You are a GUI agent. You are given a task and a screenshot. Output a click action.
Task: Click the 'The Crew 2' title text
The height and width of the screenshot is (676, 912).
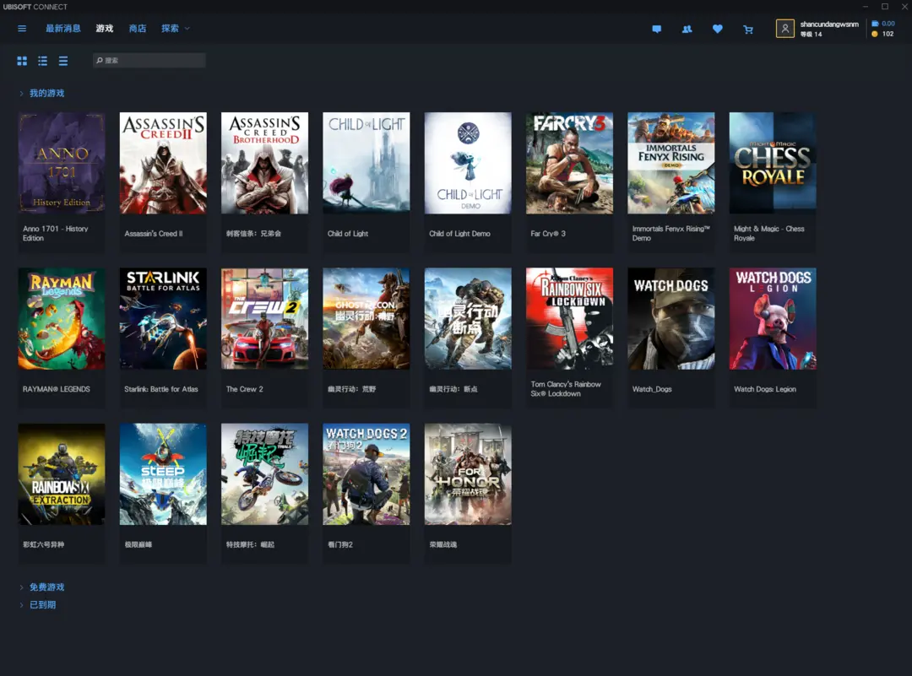click(x=244, y=389)
